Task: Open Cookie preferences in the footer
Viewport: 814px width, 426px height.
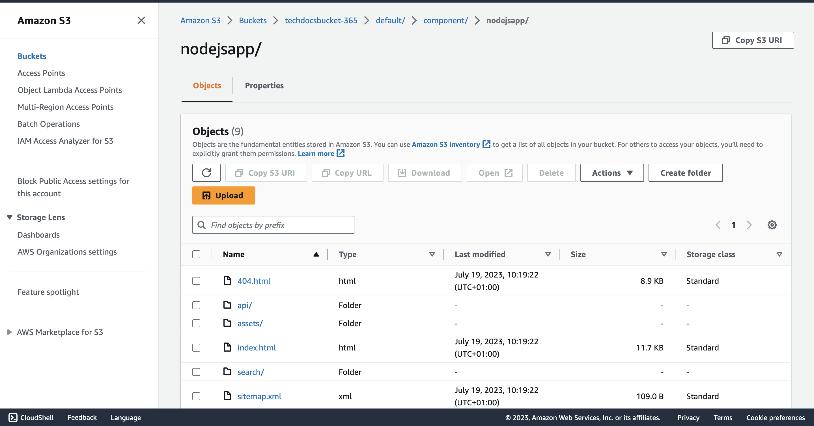Action: pyautogui.click(x=776, y=418)
